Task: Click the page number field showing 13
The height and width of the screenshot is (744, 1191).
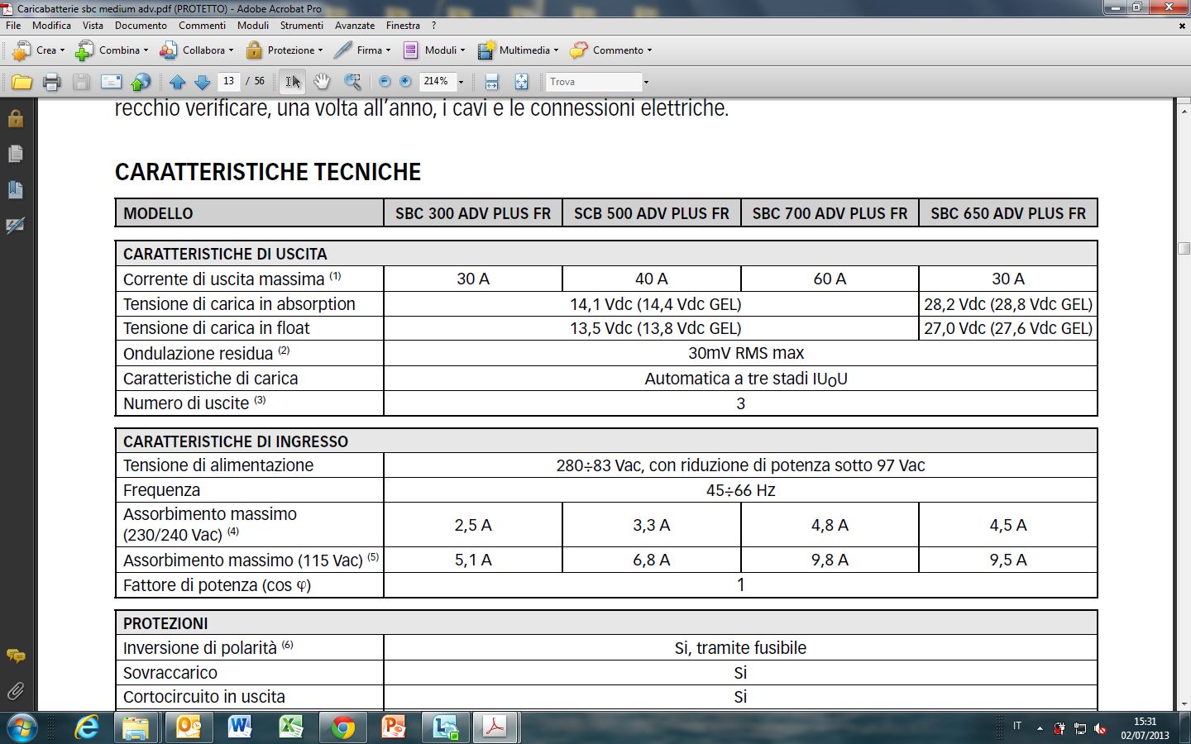Action: [x=228, y=81]
